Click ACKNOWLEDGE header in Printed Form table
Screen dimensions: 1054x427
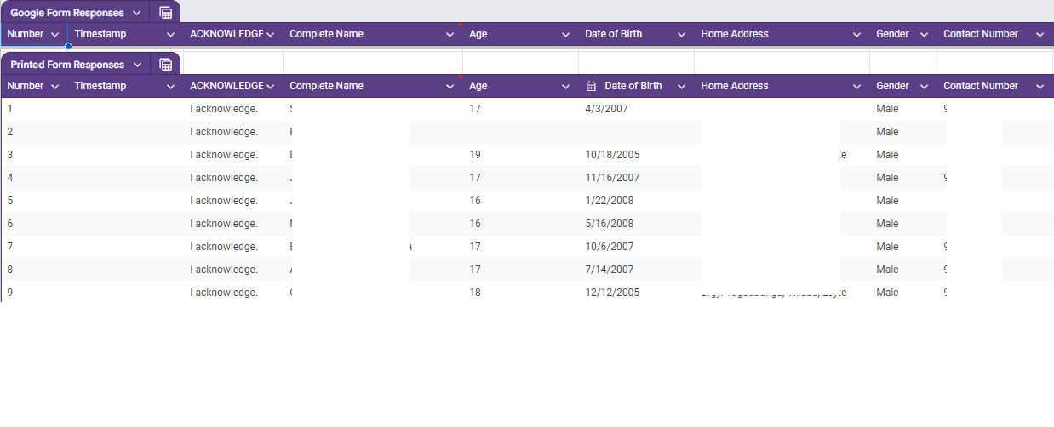[x=226, y=86]
